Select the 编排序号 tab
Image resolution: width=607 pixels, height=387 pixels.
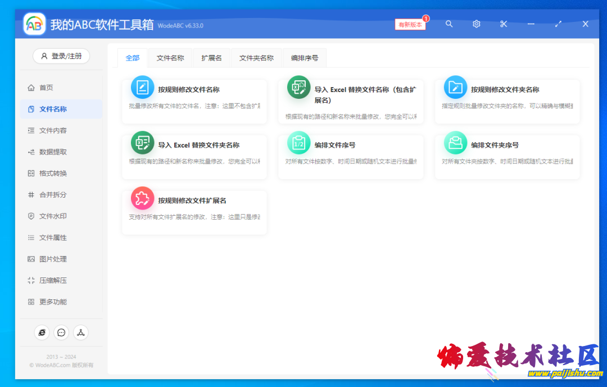click(305, 58)
